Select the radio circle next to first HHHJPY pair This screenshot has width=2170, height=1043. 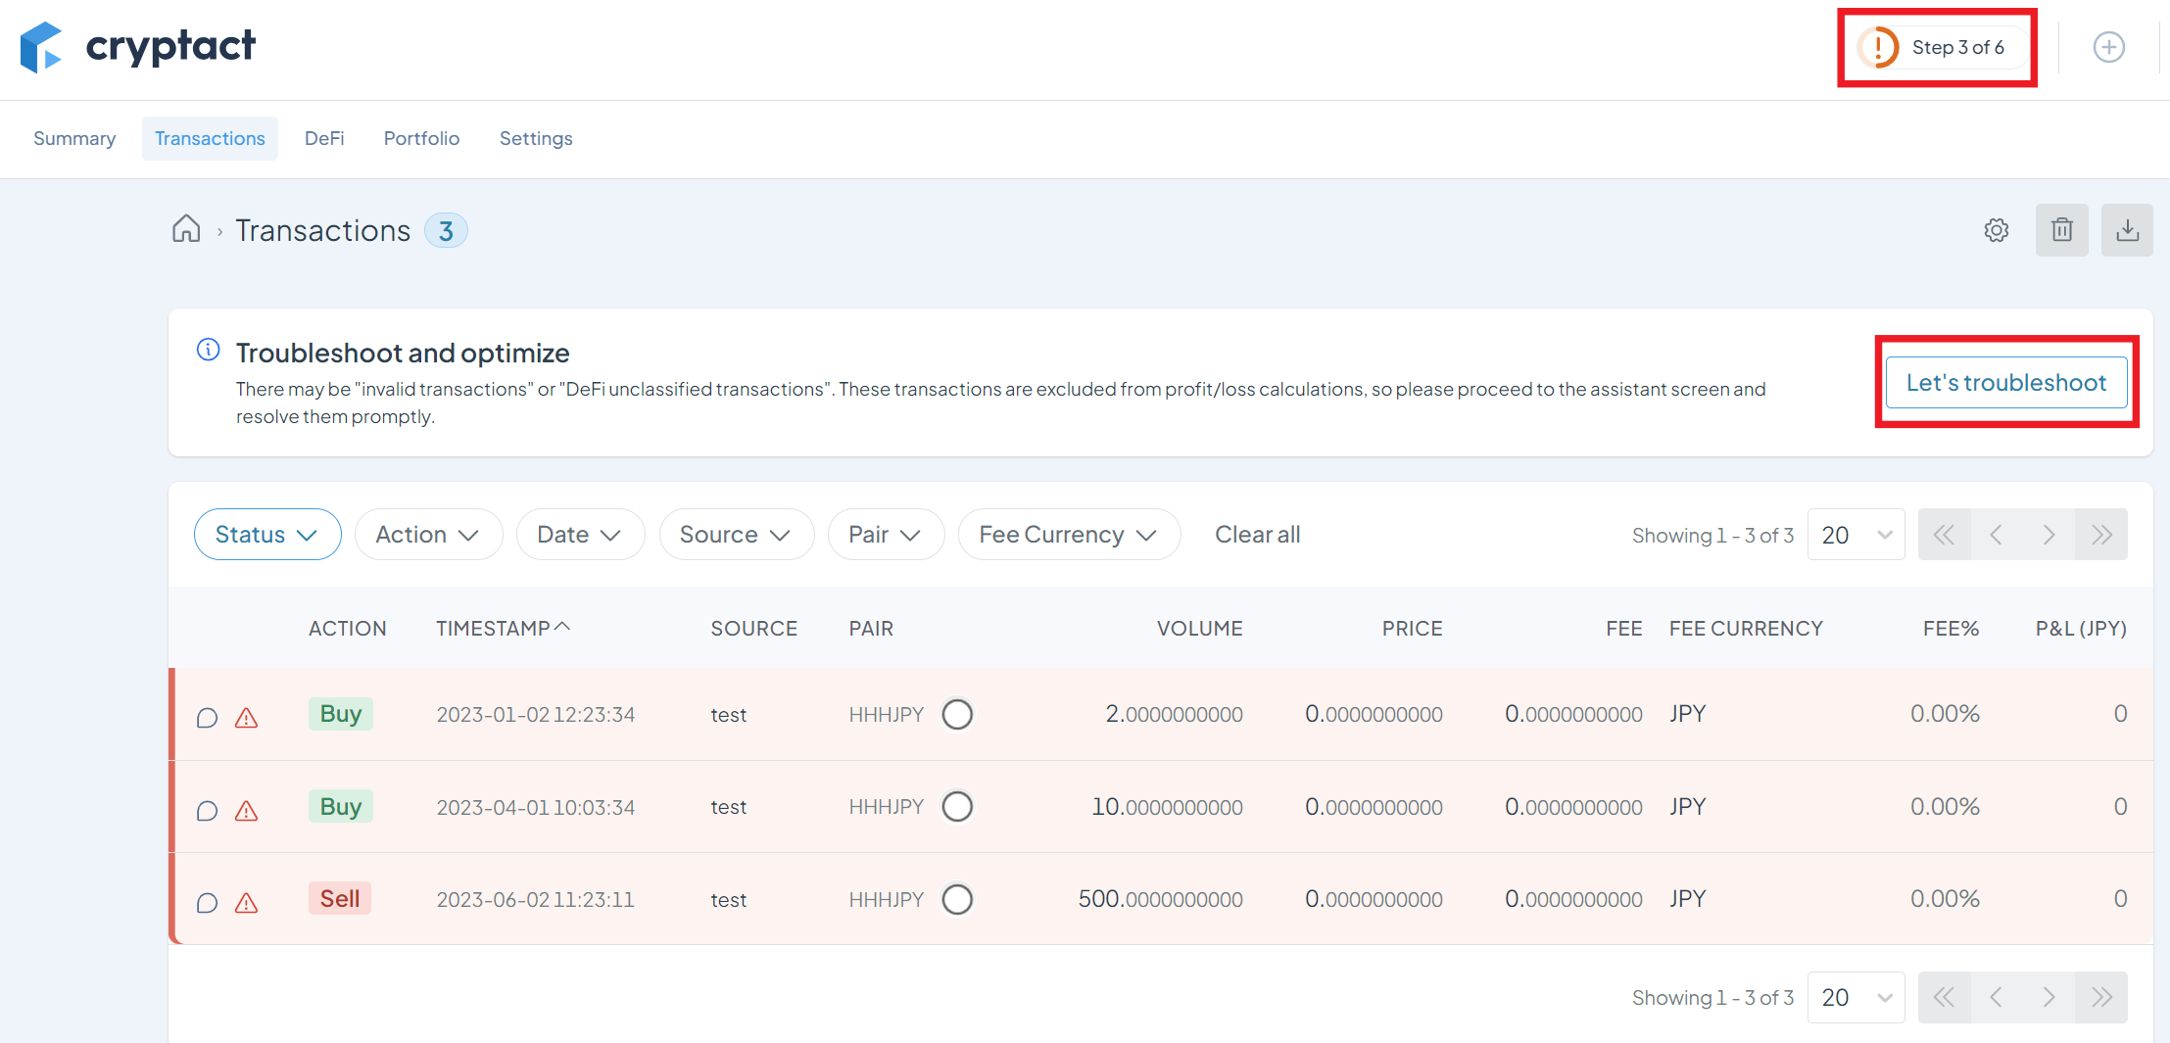(x=957, y=714)
